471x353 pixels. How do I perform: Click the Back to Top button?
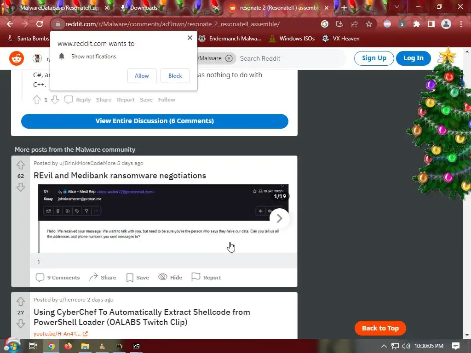[380, 328]
